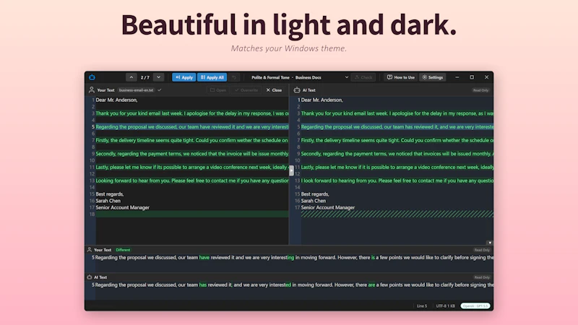Click the AI Text robot icon in top pane
The image size is (578, 325).
click(x=297, y=90)
